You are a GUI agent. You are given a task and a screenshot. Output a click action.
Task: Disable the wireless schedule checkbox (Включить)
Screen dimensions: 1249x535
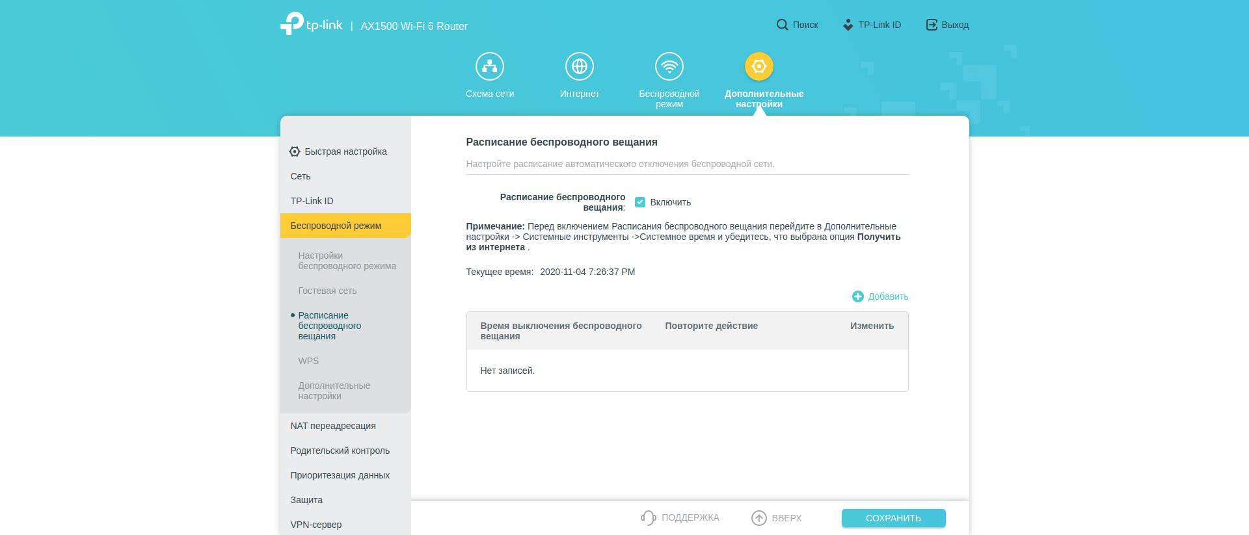point(640,202)
